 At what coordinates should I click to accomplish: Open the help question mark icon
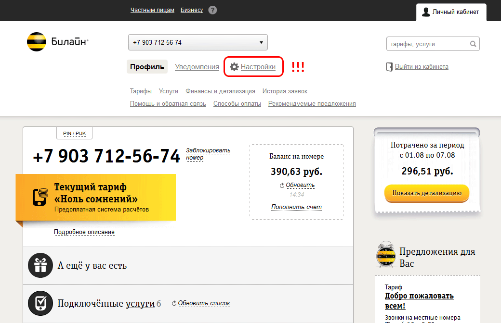pos(212,10)
